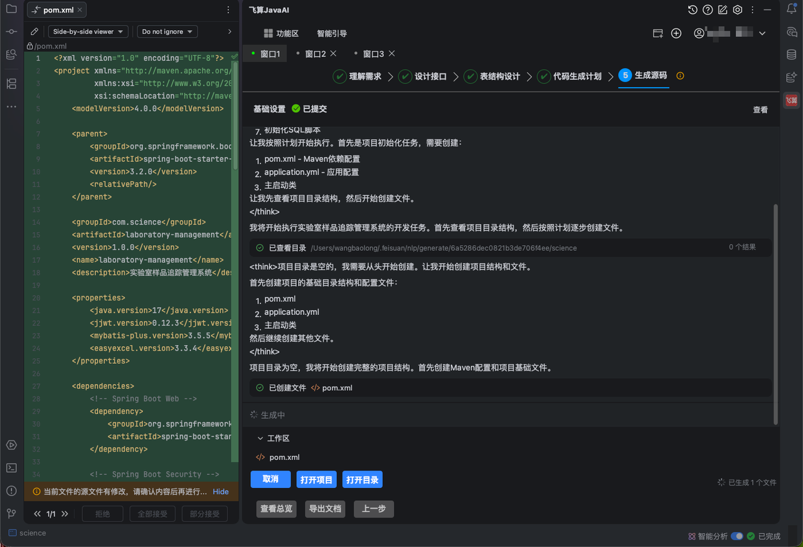Image resolution: width=803 pixels, height=547 pixels.
Task: Click the 查看总览 button
Action: pyautogui.click(x=277, y=509)
